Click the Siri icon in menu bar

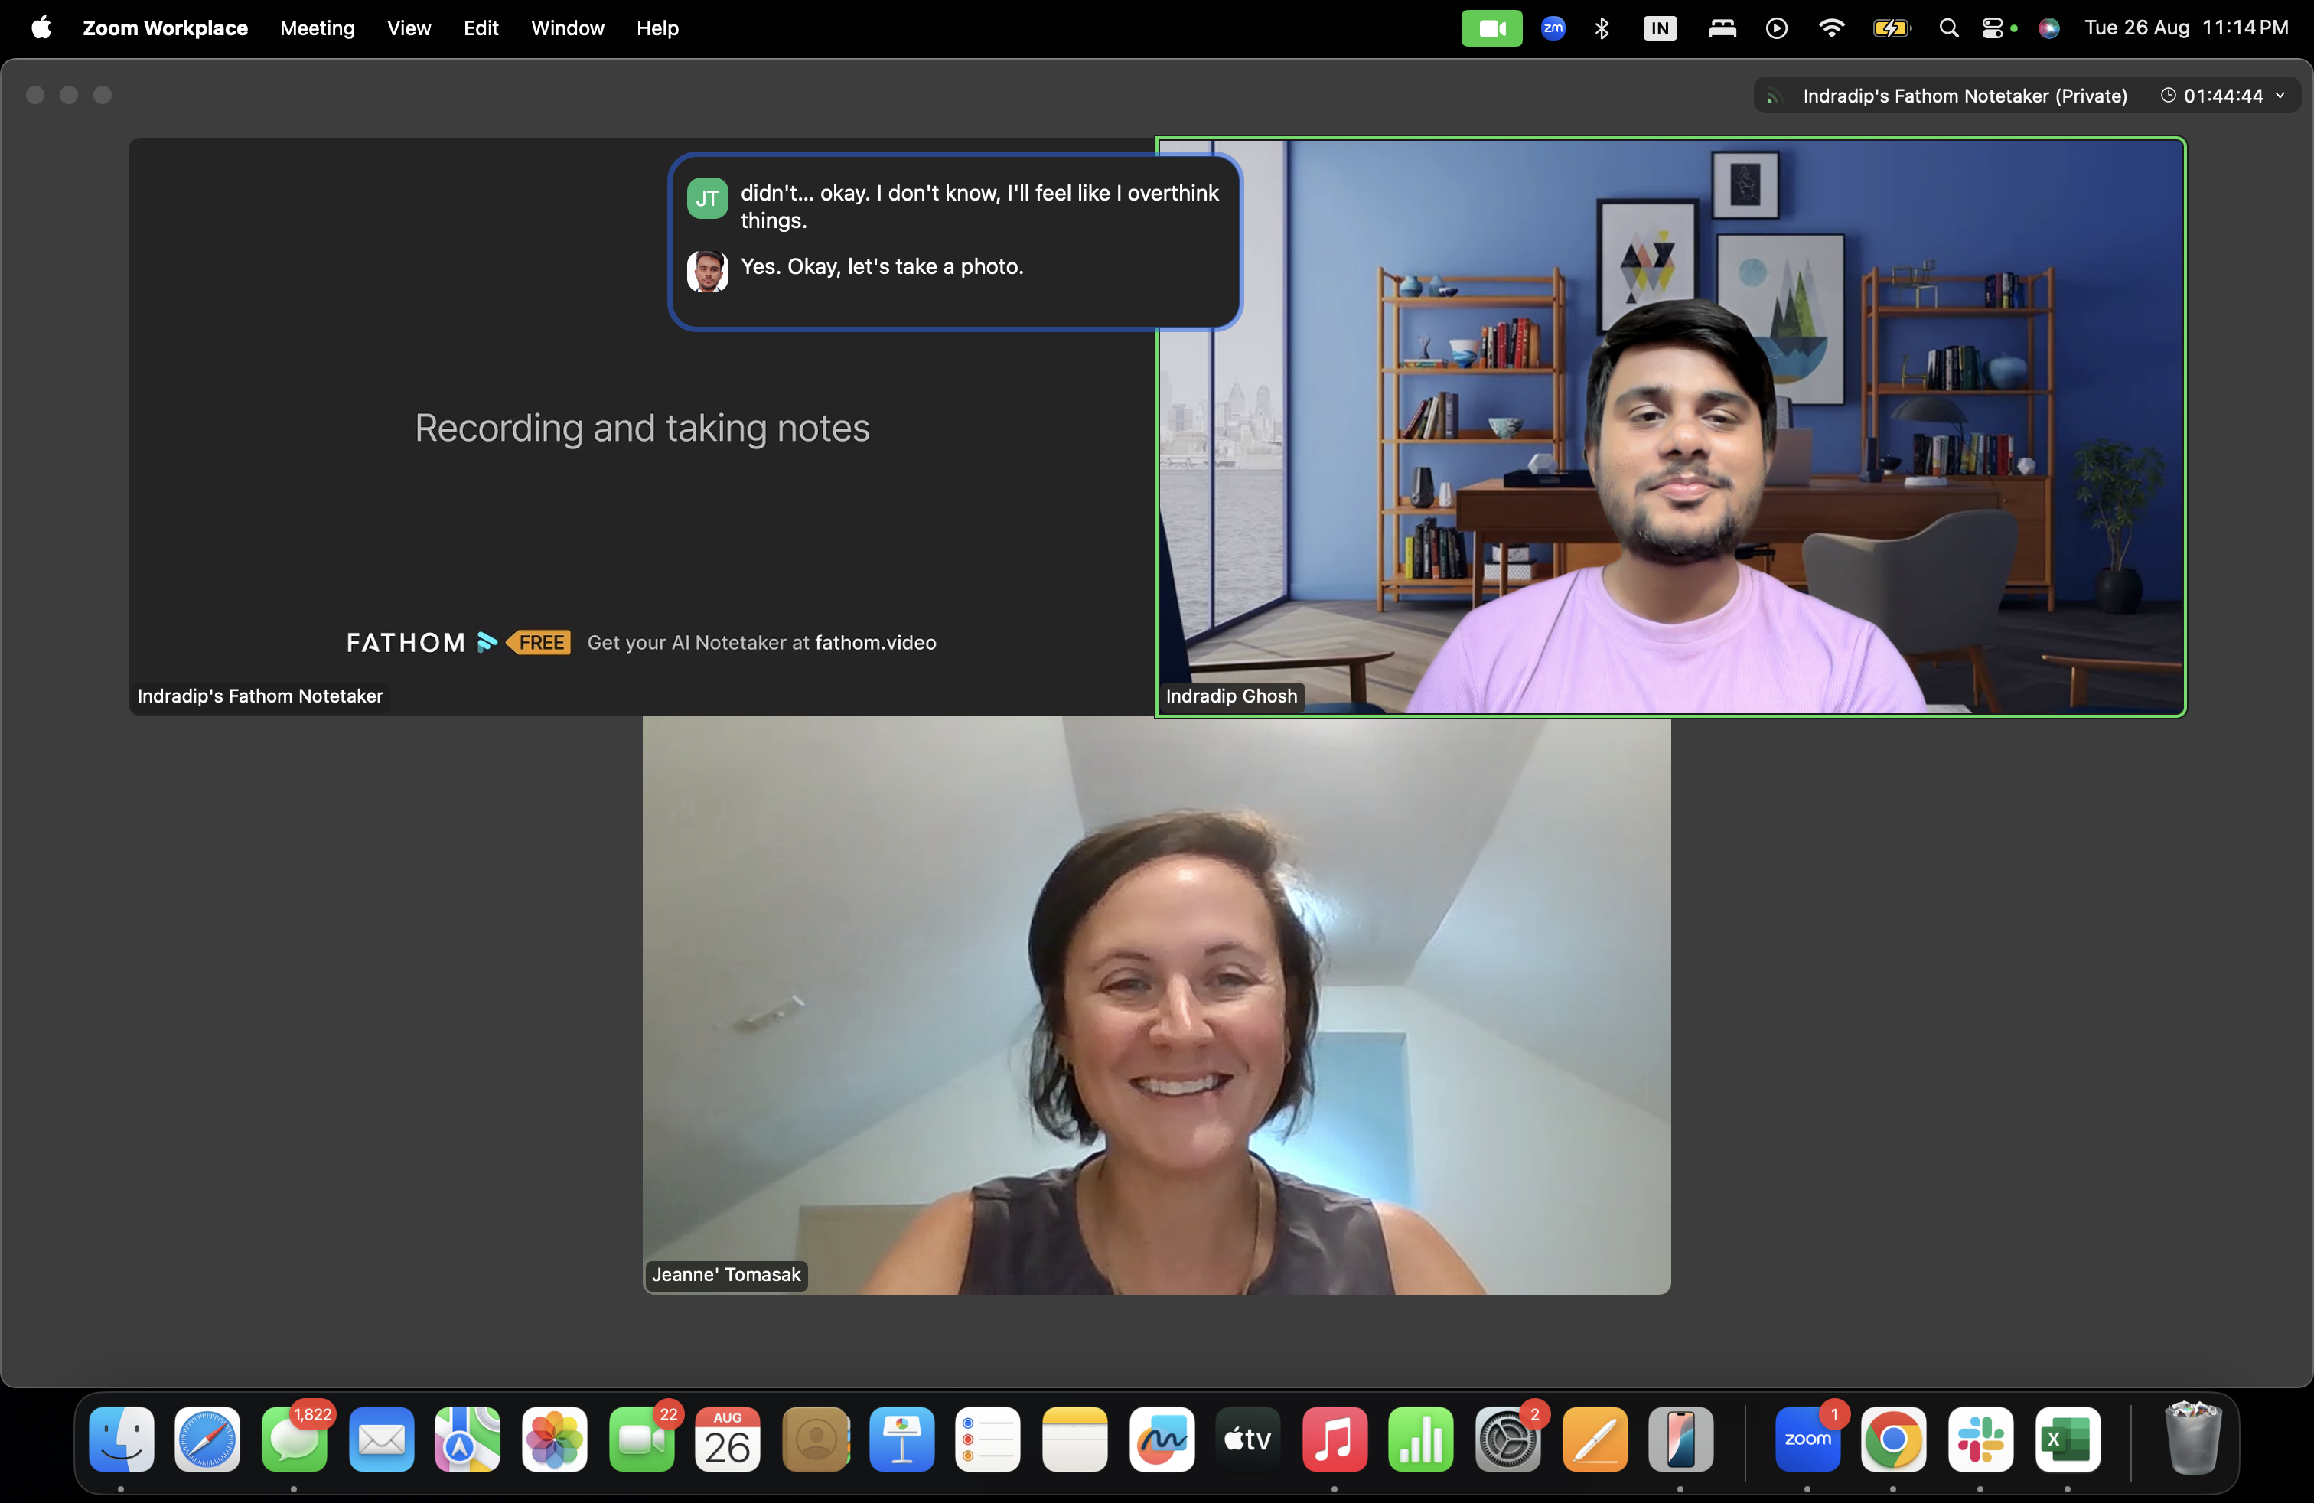pyautogui.click(x=2048, y=28)
